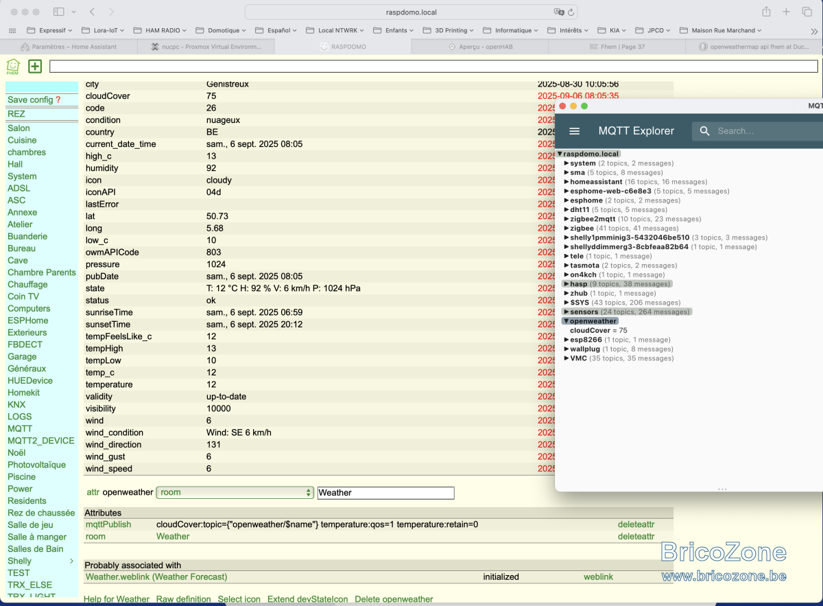Open the Chauffage room link
Screen dimensions: 823x606
pos(27,284)
